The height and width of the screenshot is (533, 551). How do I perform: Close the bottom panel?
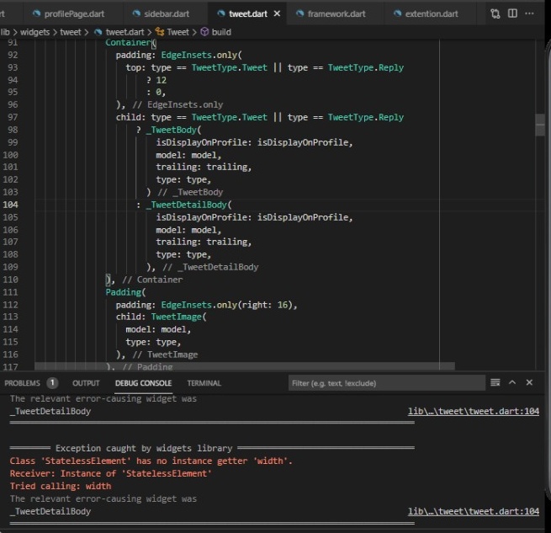529,382
